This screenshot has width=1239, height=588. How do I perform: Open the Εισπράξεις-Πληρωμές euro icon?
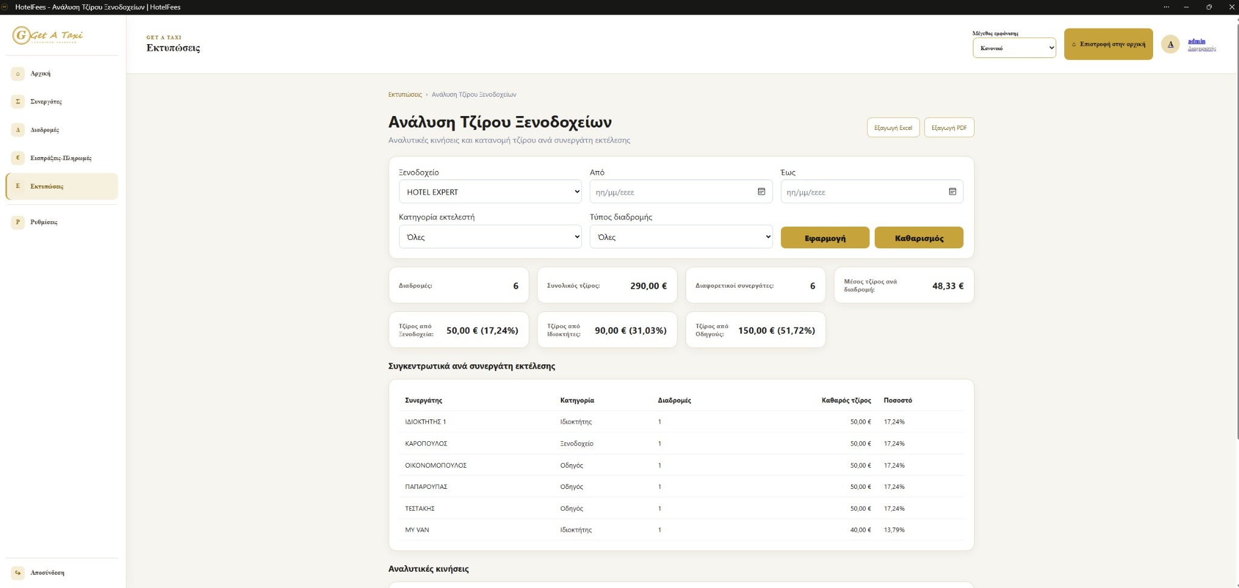coord(18,158)
